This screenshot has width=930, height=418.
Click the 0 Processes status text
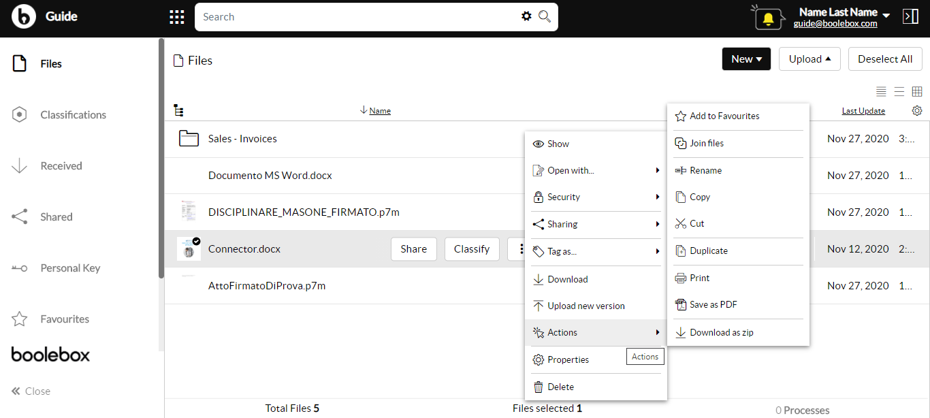(803, 410)
